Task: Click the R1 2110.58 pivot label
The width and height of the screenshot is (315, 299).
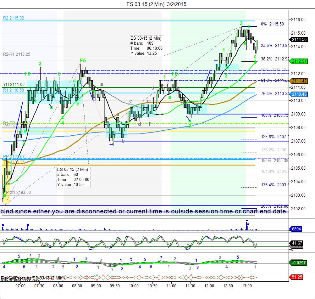Action: coord(14,90)
